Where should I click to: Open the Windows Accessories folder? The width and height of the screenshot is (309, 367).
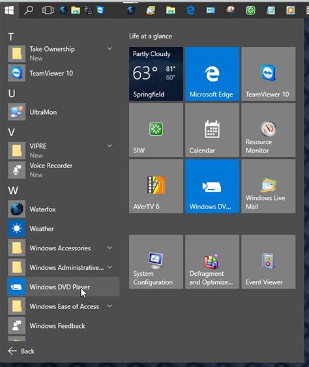[63, 248]
